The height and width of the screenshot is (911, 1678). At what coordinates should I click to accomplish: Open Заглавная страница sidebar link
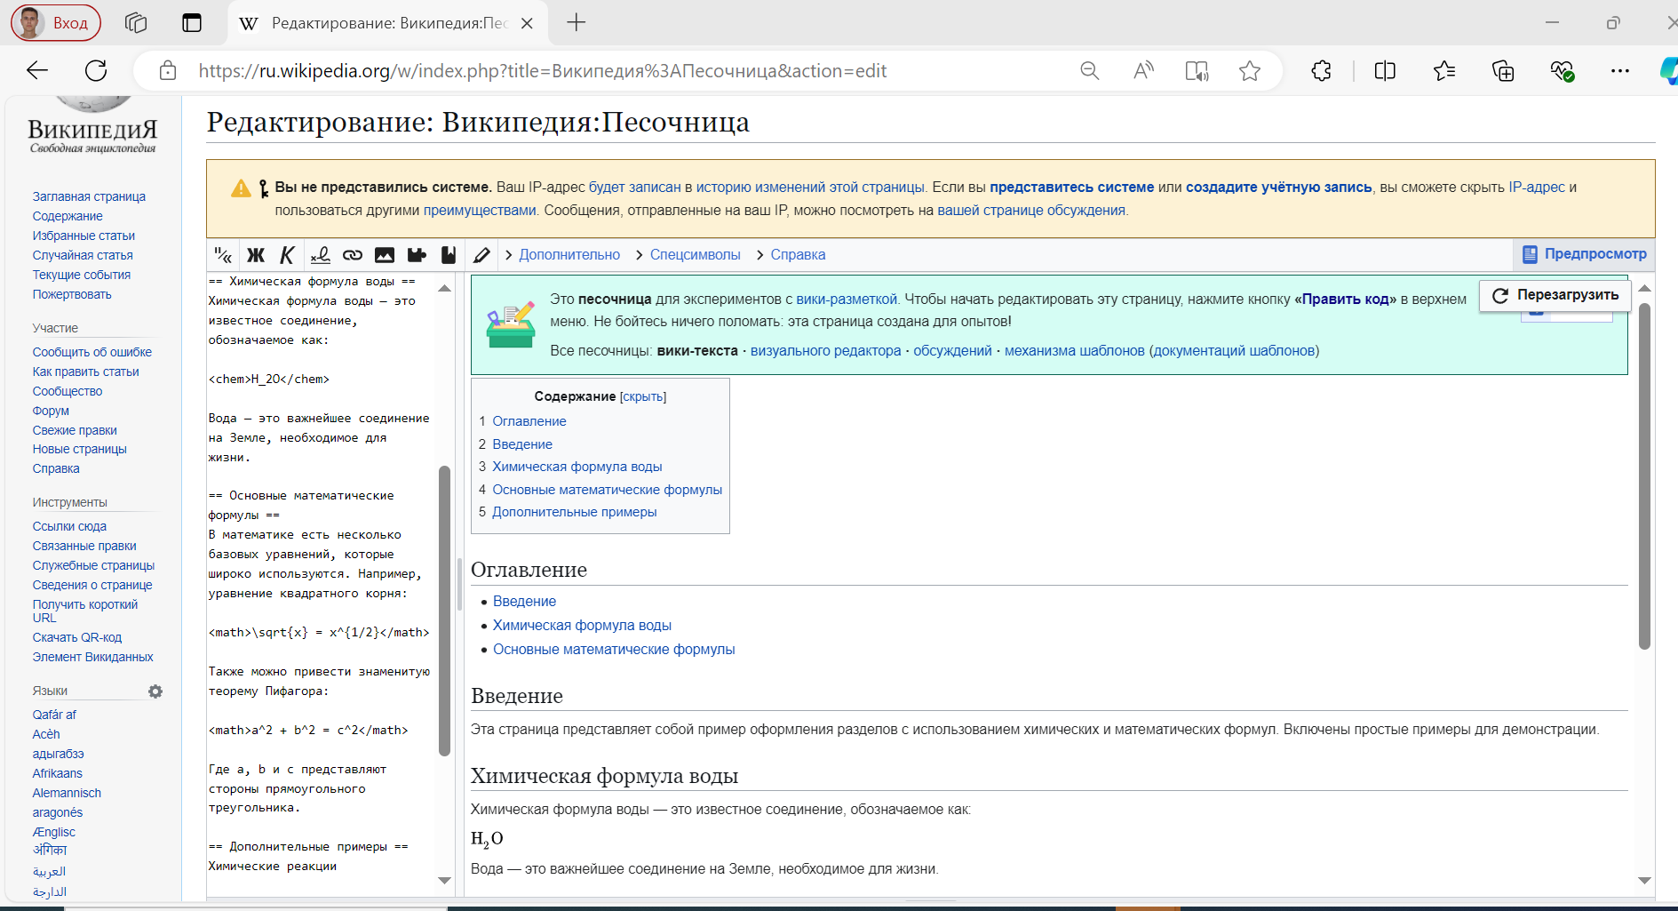pyautogui.click(x=89, y=196)
